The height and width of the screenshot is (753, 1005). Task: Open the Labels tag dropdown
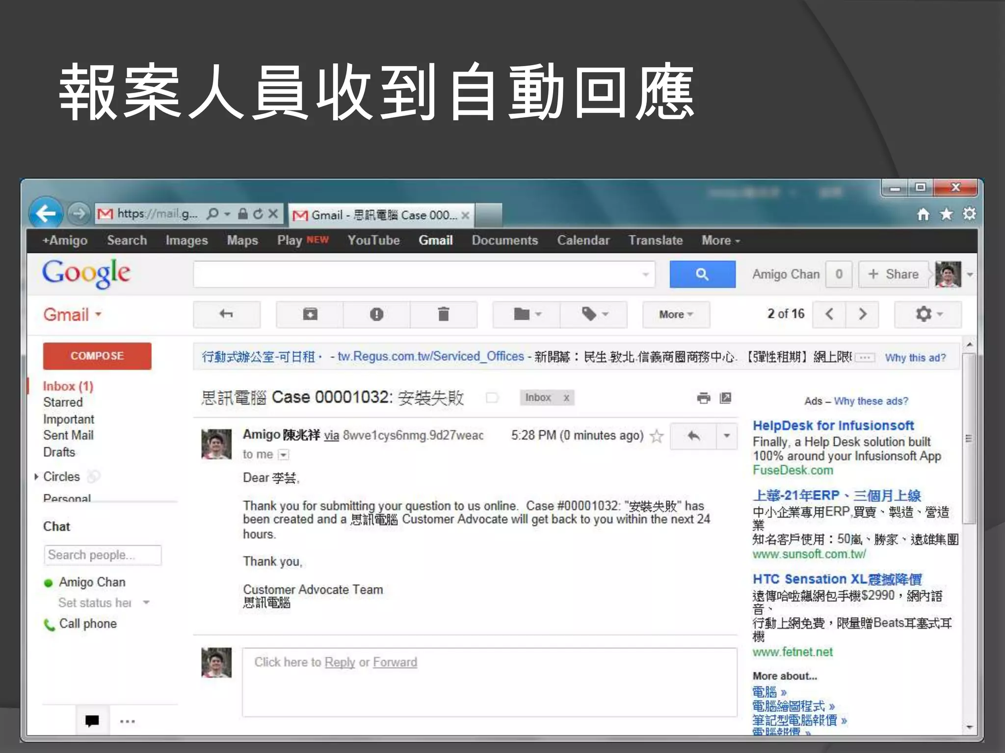(x=594, y=314)
